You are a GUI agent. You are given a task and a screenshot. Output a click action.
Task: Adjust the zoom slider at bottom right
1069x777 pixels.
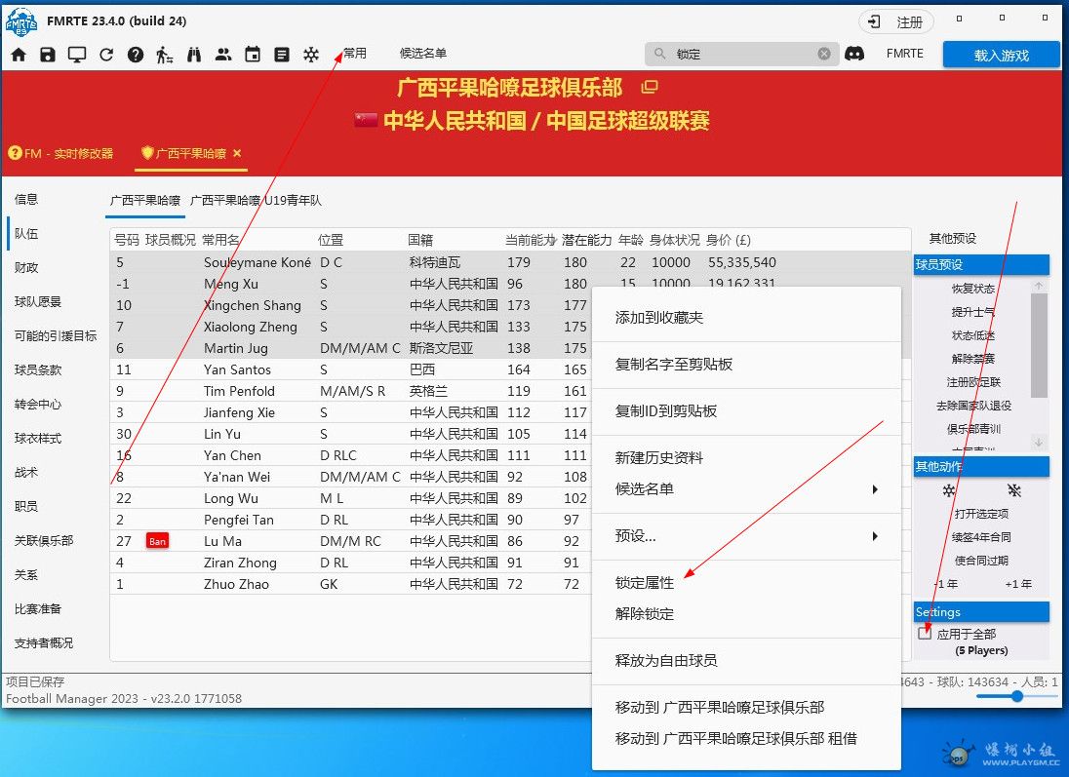coord(1017,696)
